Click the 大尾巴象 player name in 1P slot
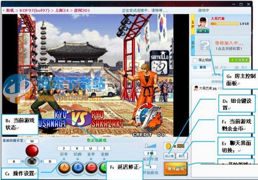The height and width of the screenshot is (180, 258). tap(218, 18)
